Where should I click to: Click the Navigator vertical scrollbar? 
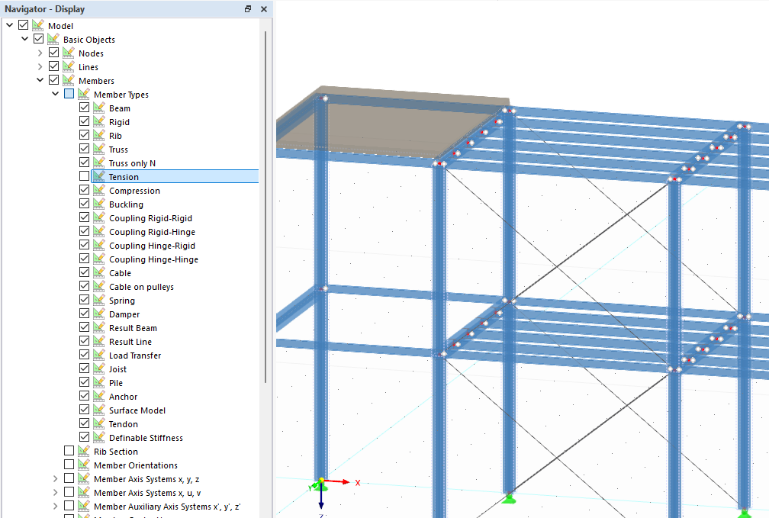click(265, 206)
